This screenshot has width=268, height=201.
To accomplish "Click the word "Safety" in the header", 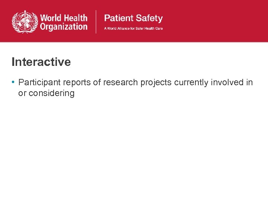I will tap(149, 18).
